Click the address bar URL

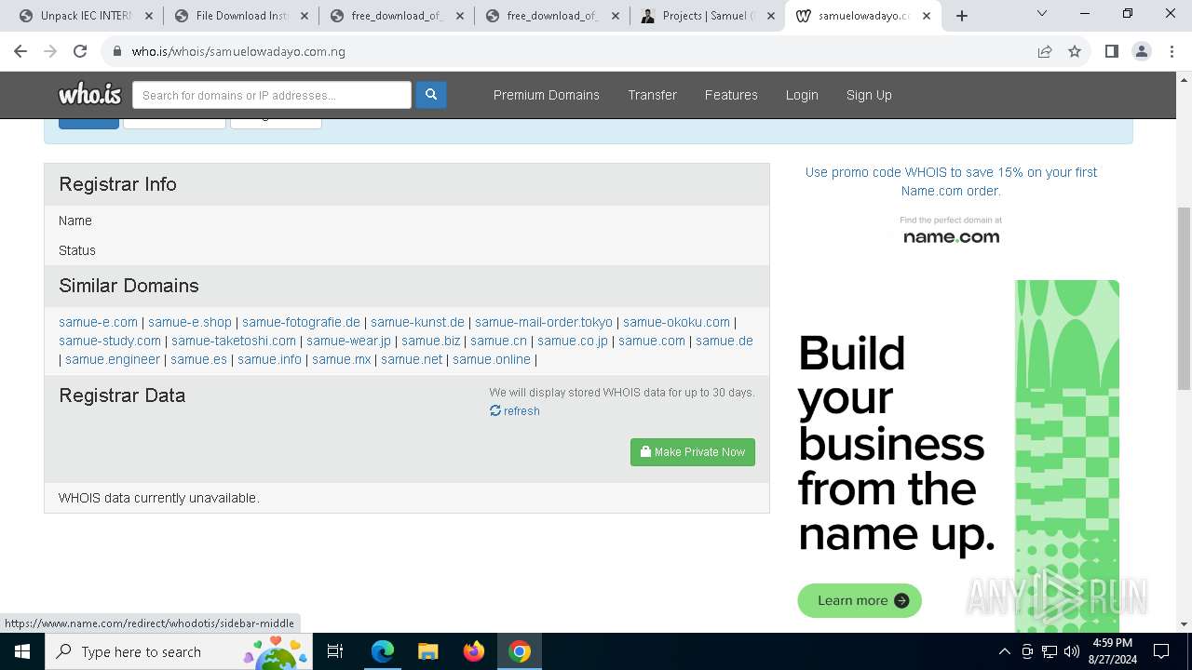[x=238, y=51]
